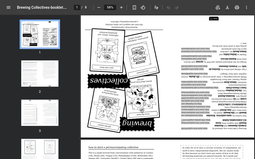Screen dimensions: 255x159
Task: Save the PDF to Google Drive
Action: (218, 7)
